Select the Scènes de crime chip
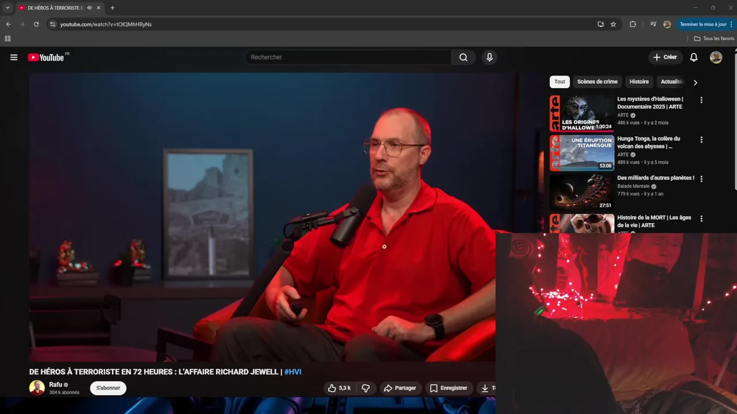The height and width of the screenshot is (414, 737). click(597, 82)
